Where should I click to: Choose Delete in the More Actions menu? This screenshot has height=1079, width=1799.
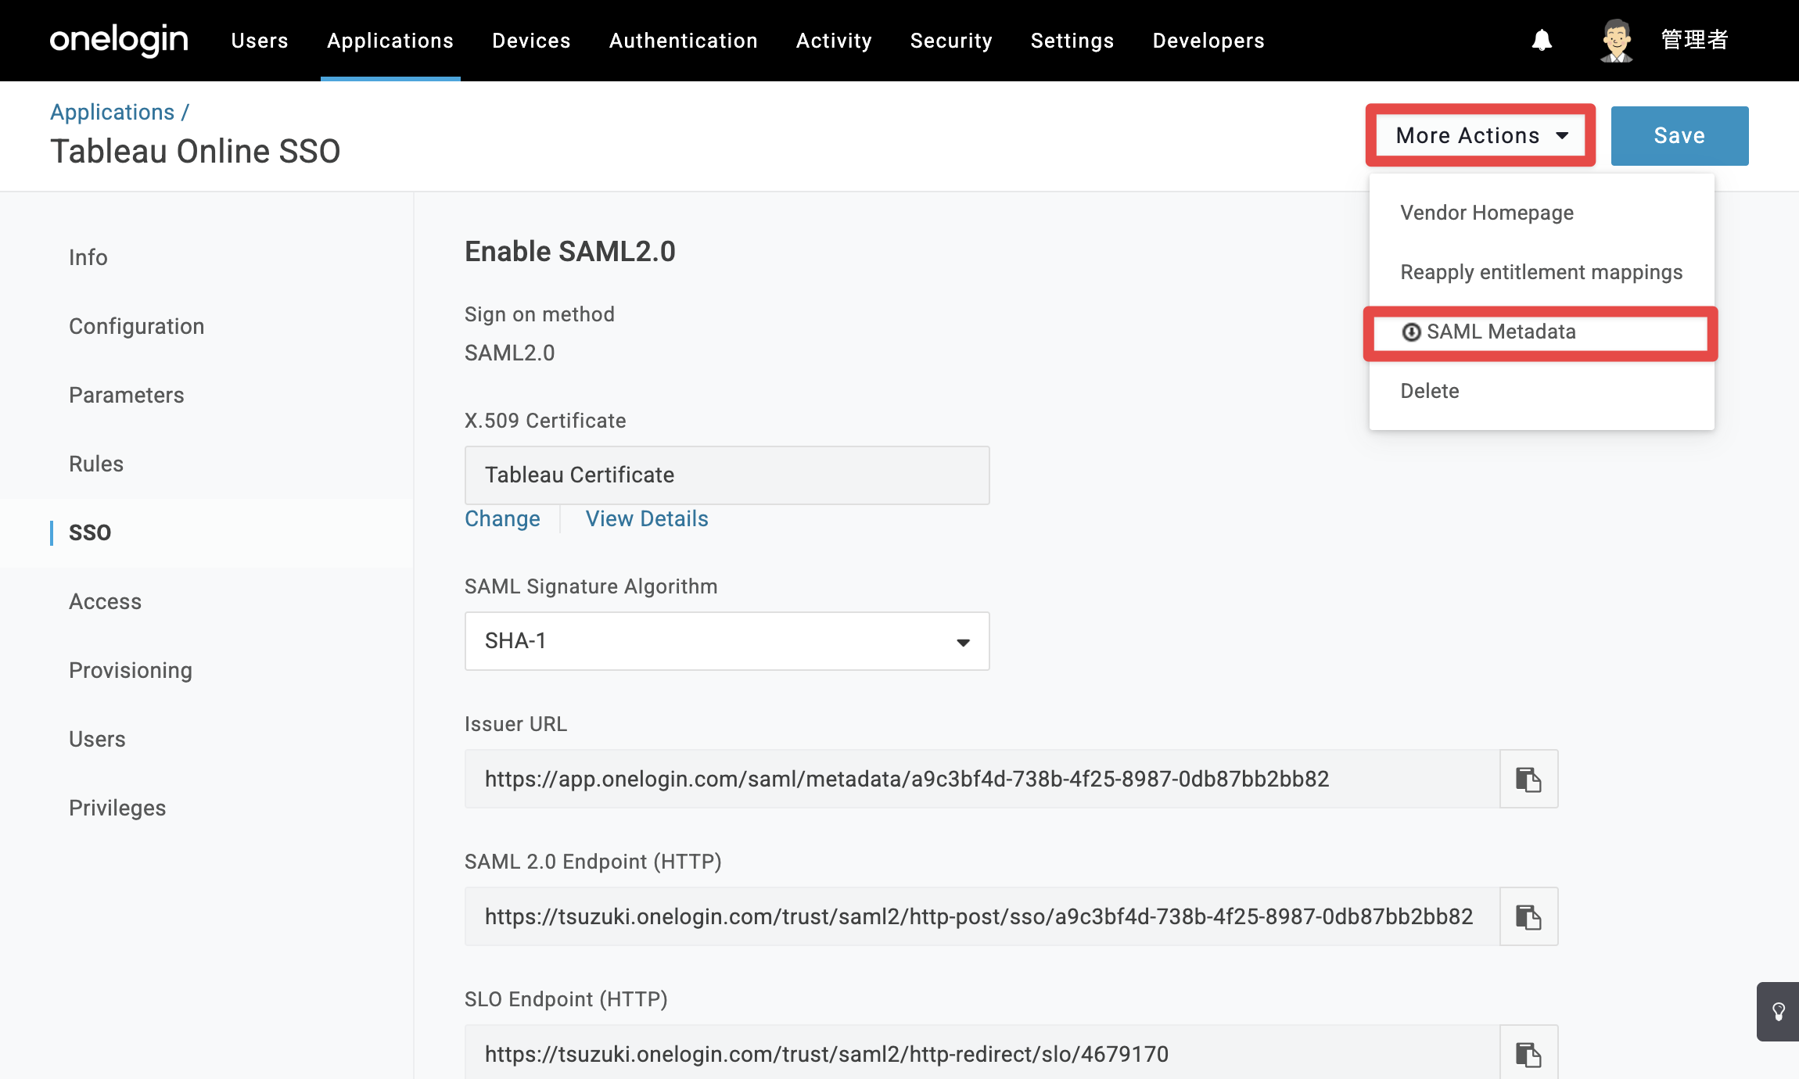pos(1429,391)
